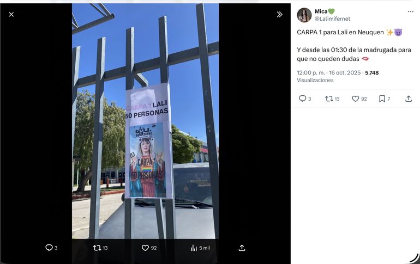Image resolution: width=420 pixels, height=264 pixels.
Task: Share the post from side panel
Action: pyautogui.click(x=408, y=99)
